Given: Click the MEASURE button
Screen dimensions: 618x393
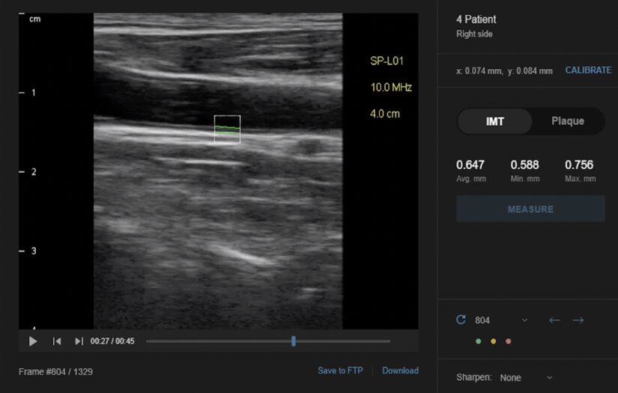Looking at the screenshot, I should coord(530,209).
